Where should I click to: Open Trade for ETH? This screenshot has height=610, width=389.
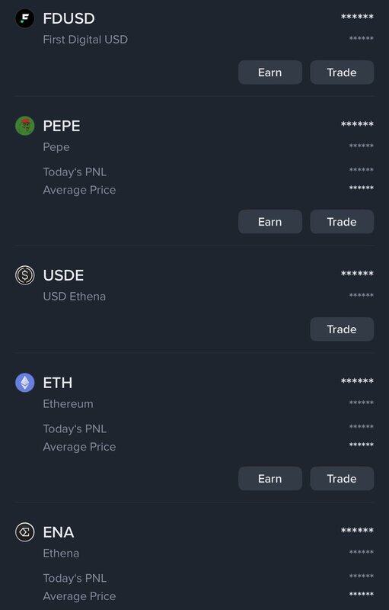click(x=342, y=479)
